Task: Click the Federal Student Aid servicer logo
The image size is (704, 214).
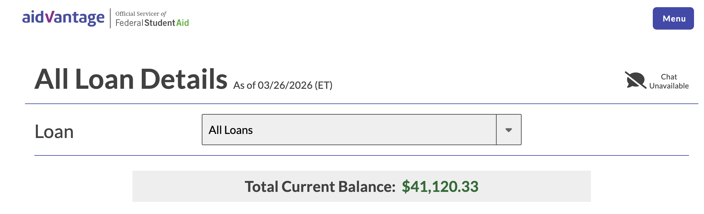Action: pos(151,19)
